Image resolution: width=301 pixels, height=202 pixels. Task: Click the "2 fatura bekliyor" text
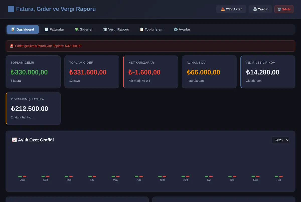coord(22,117)
